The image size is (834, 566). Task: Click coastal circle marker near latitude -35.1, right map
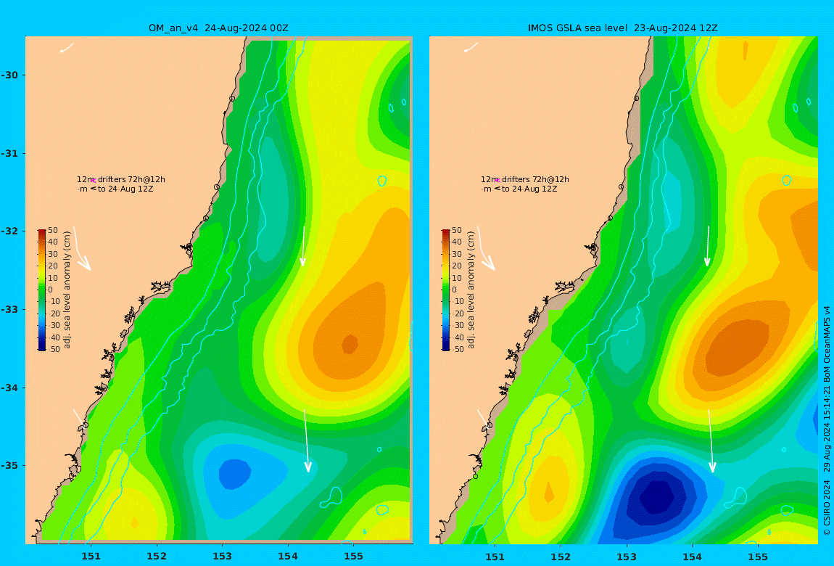(476, 476)
